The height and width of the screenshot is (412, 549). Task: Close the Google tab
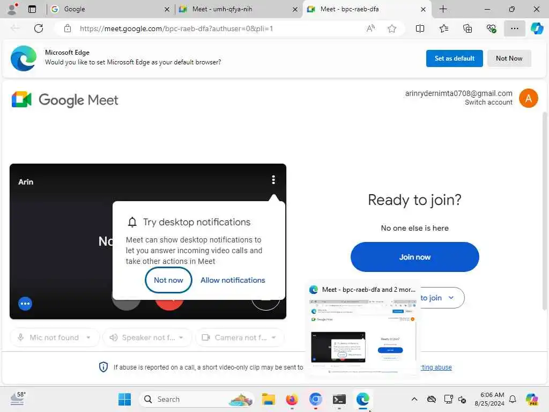pos(167,9)
